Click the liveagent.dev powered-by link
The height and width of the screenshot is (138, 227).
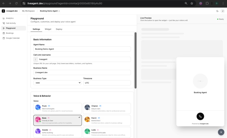click(204, 124)
